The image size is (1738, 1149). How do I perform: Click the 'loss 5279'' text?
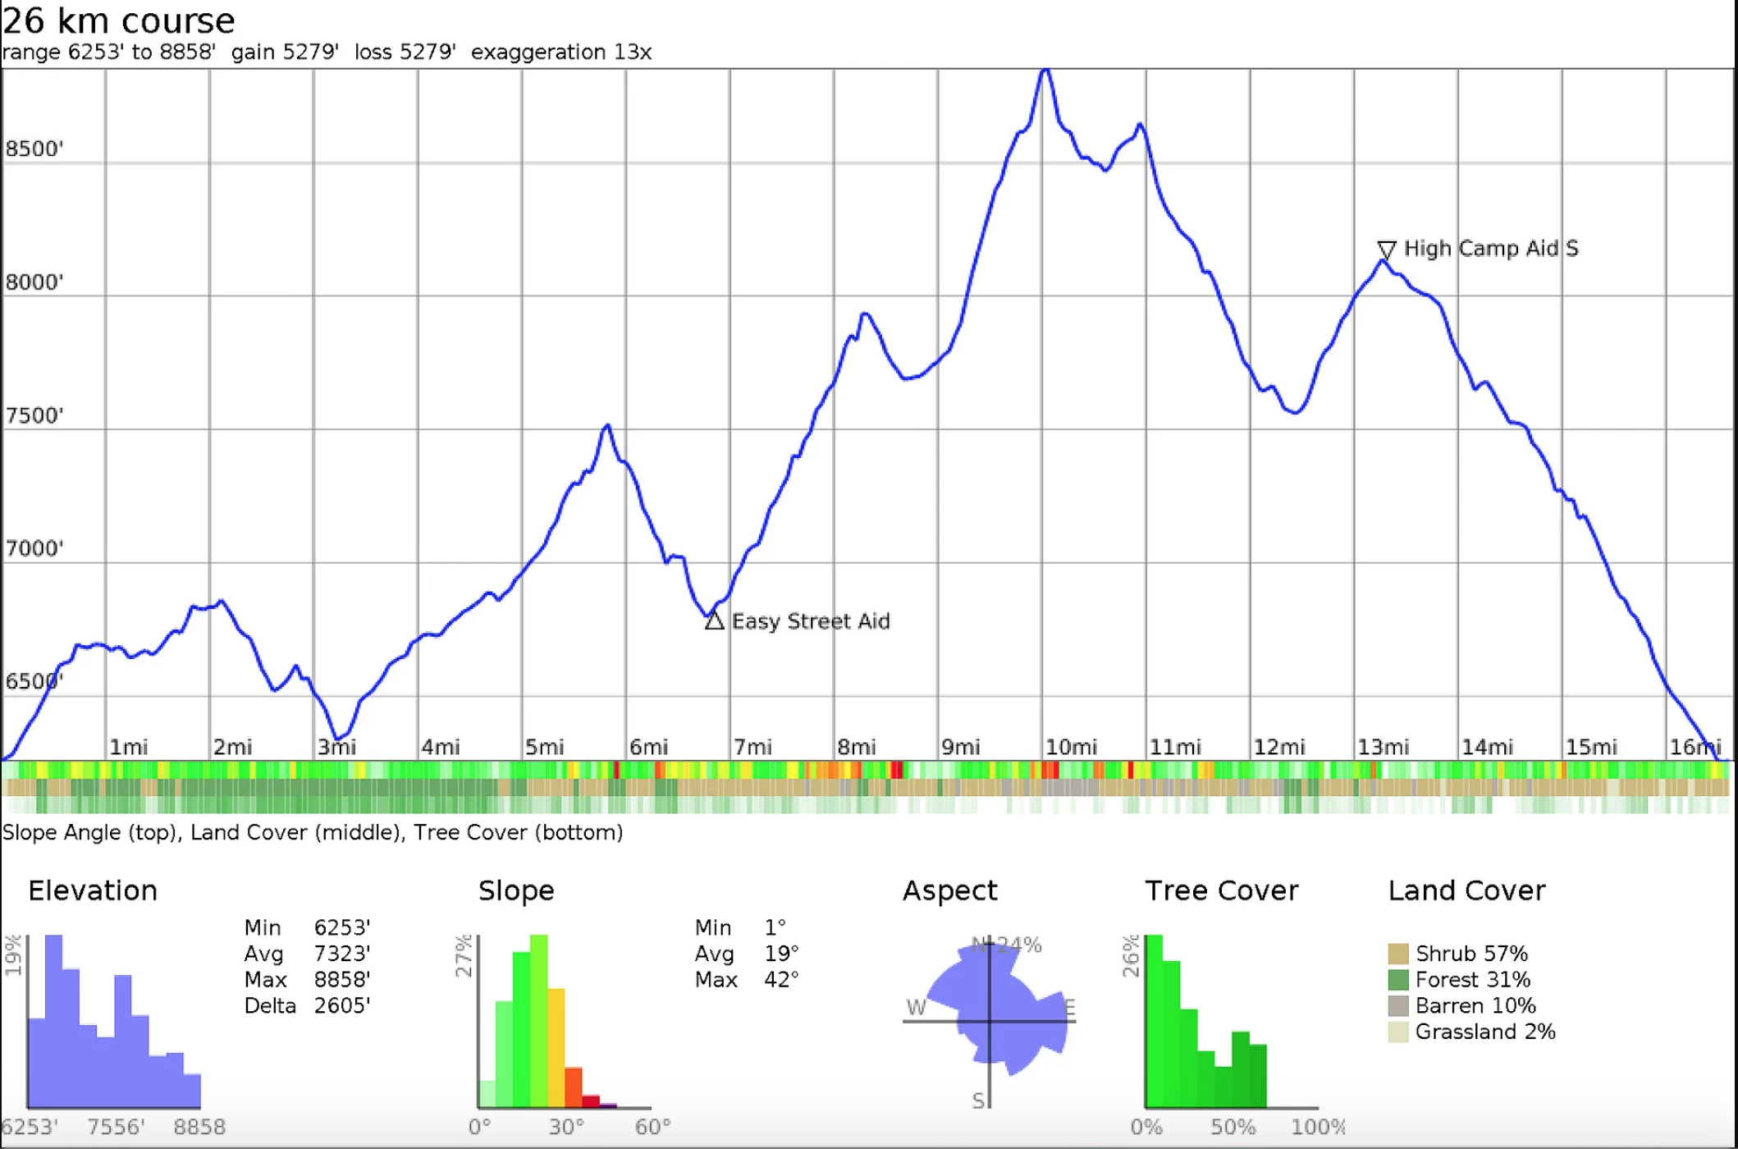(405, 53)
